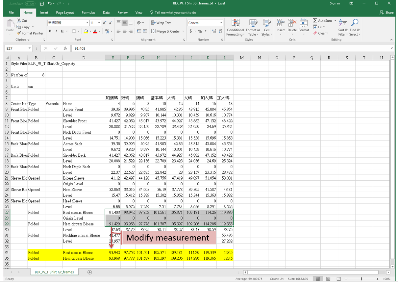The height and width of the screenshot is (282, 398).
Task: Click the Increase Font Size icon
Action: [104, 23]
